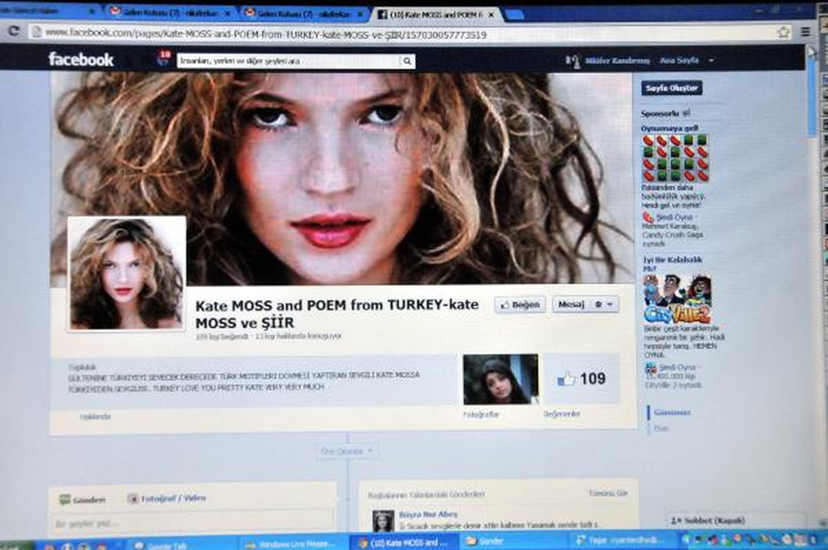Click the Hakkında link

click(x=95, y=416)
